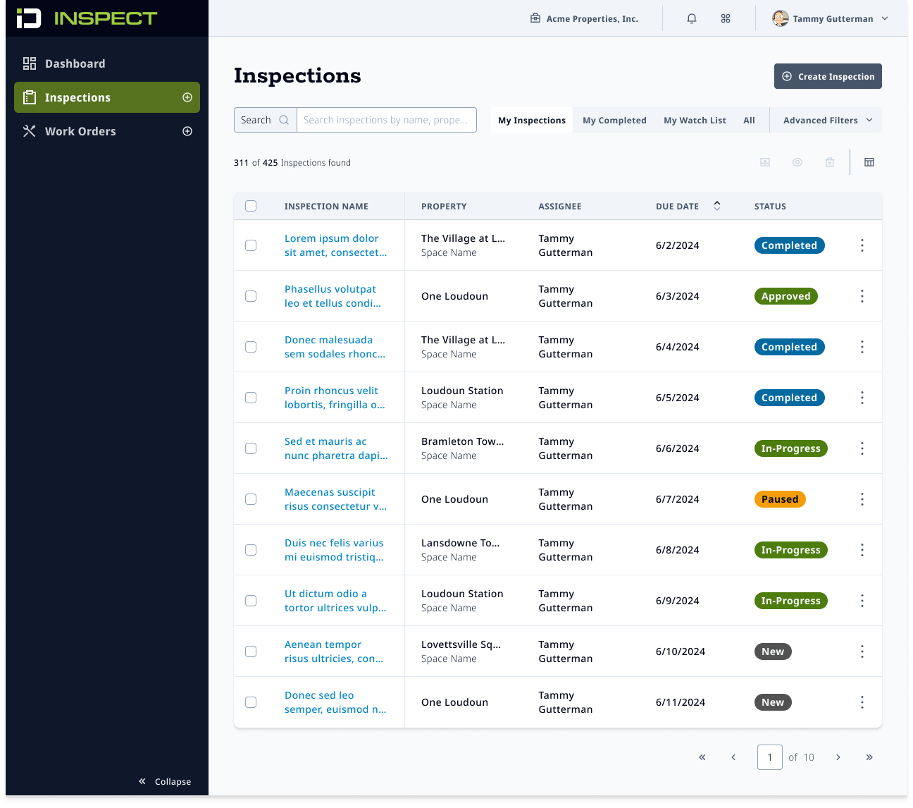Go to next page
Viewport: 913px width, 808px height.
click(838, 757)
